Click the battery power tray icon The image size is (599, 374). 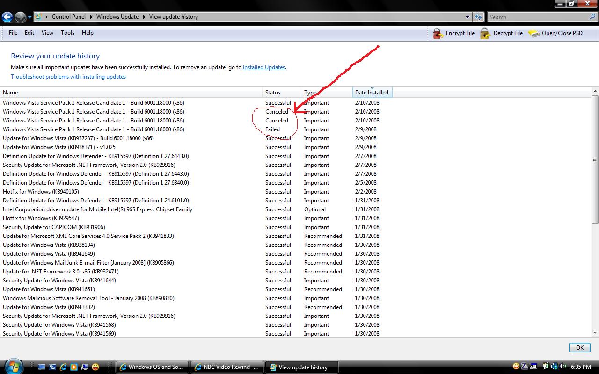click(x=546, y=367)
